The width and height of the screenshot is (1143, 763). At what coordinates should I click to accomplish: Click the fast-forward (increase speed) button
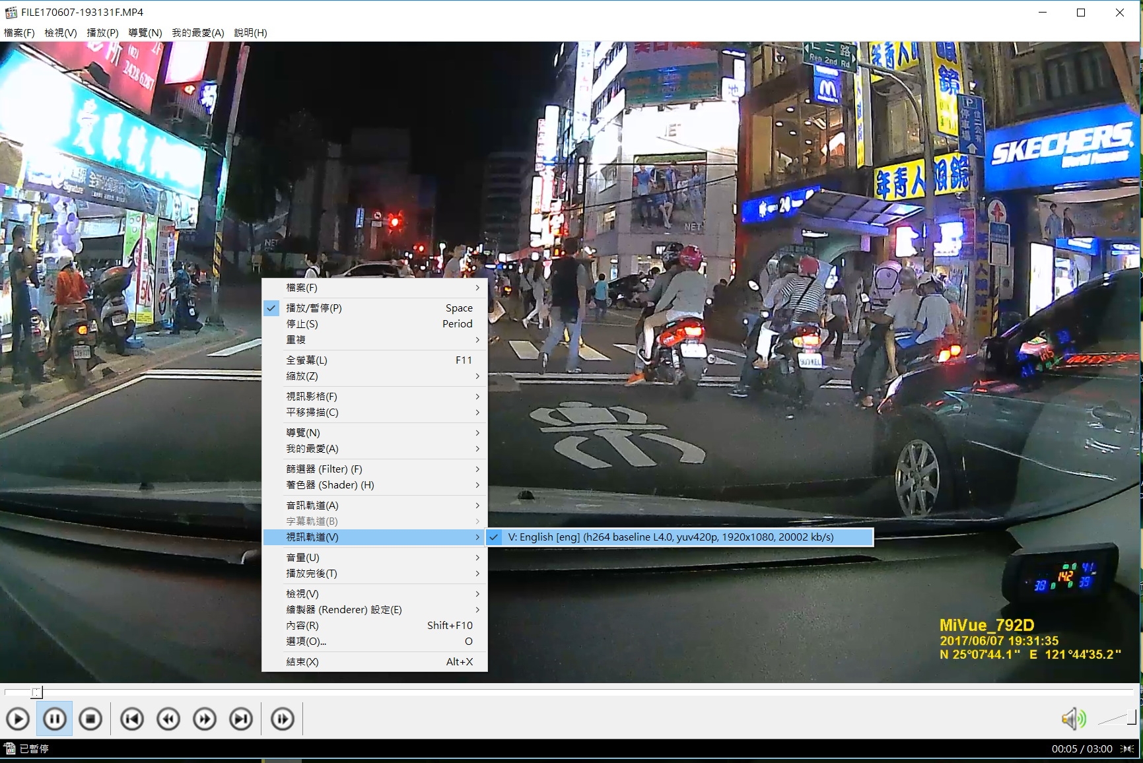205,719
